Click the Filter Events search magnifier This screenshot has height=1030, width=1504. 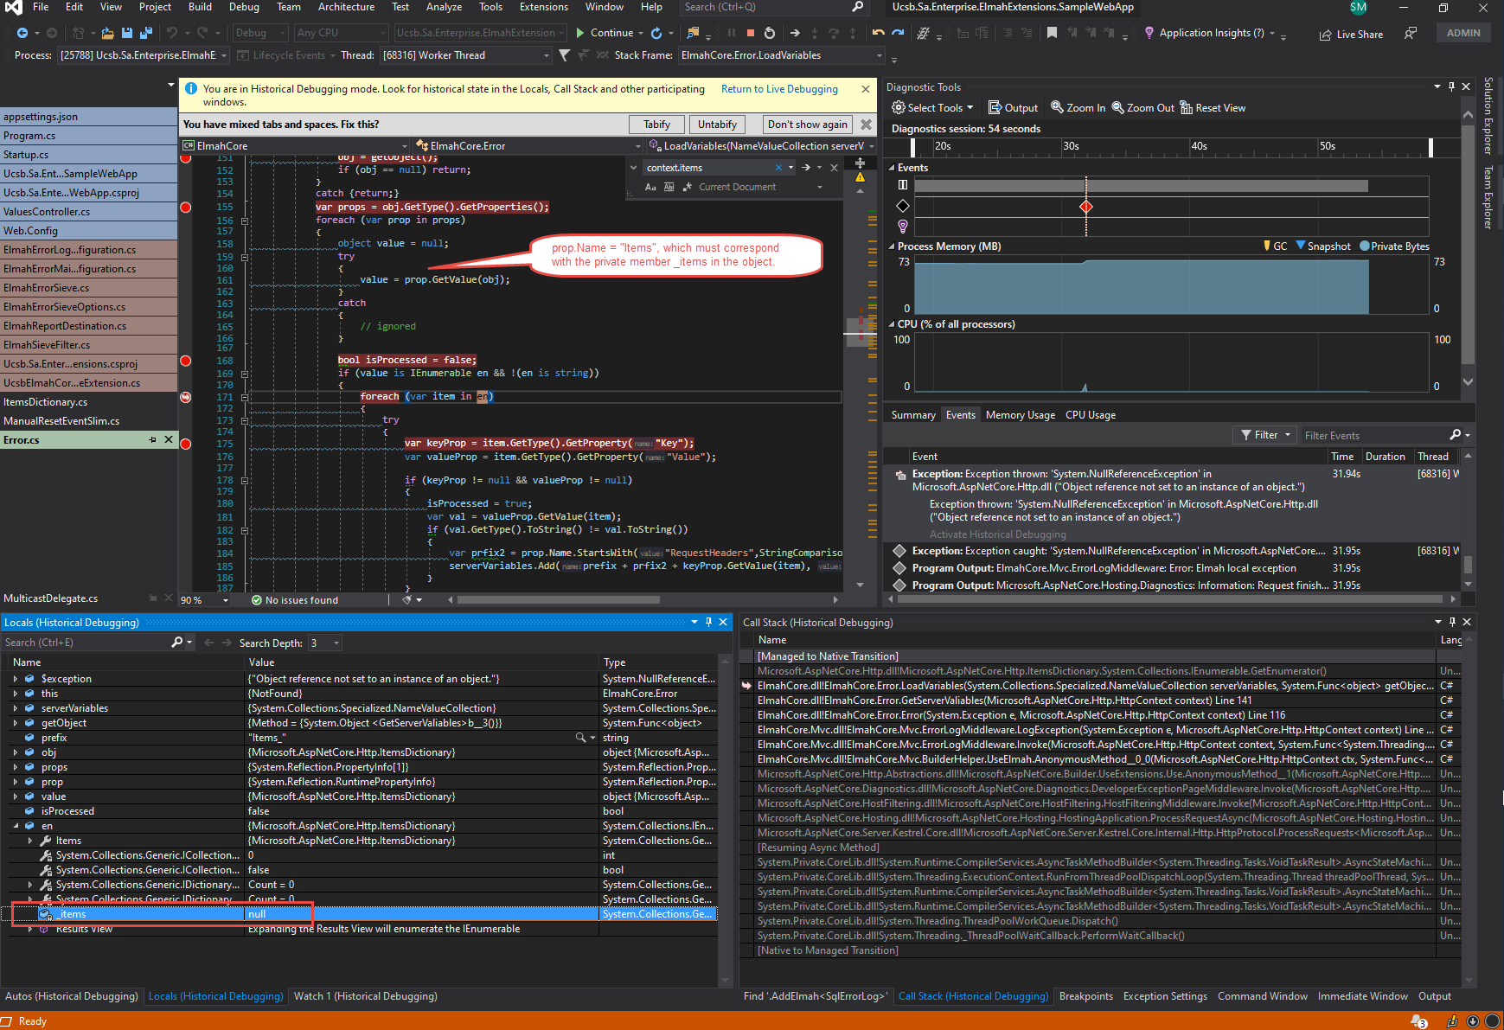[1455, 435]
